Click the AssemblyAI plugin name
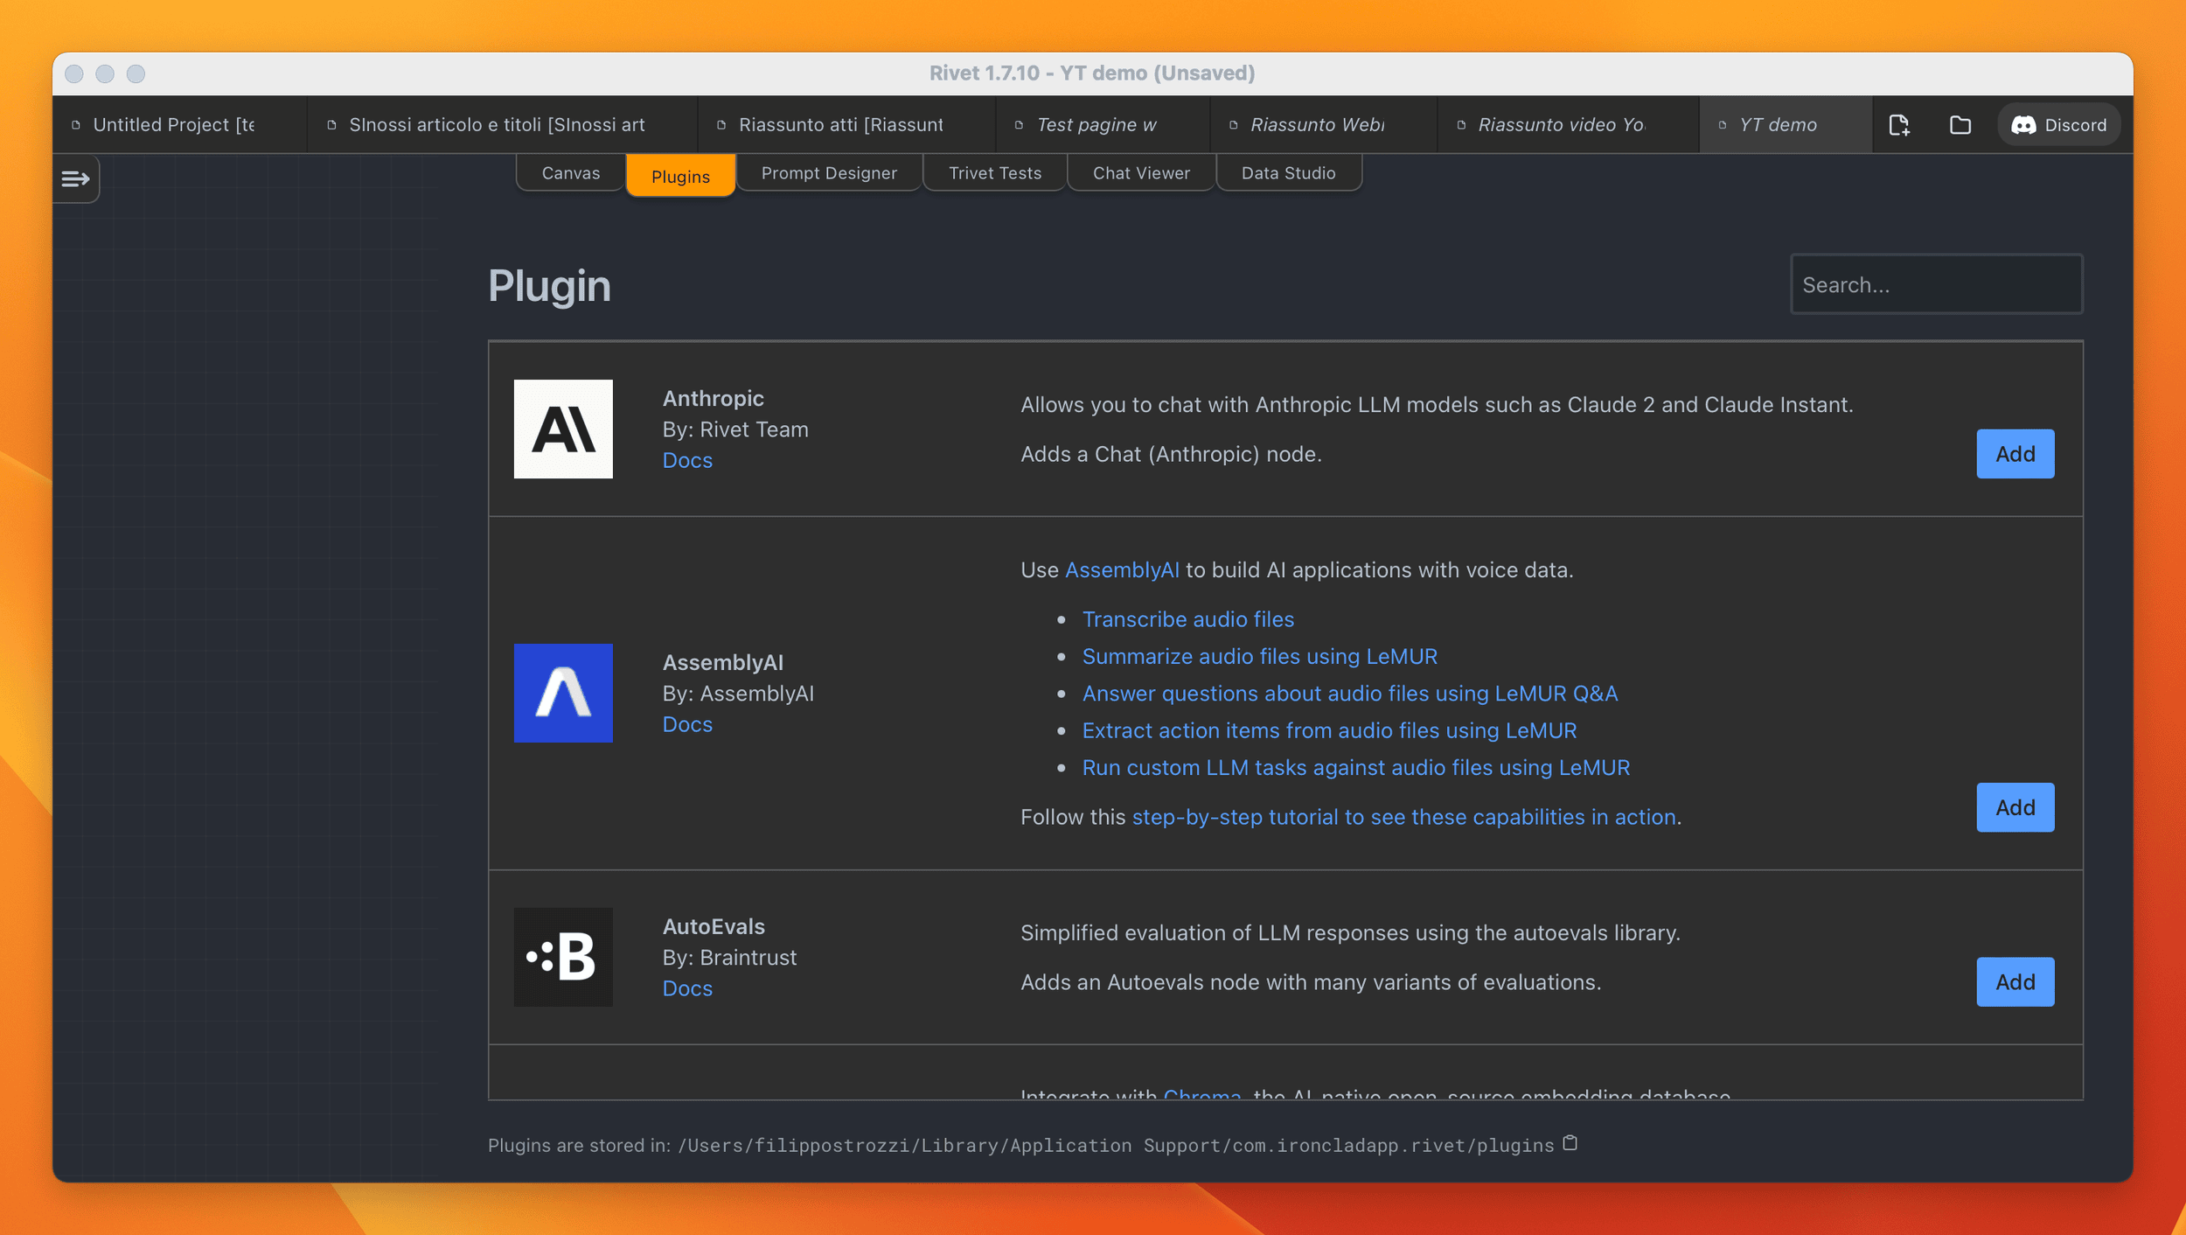Viewport: 2186px width, 1235px height. point(722,663)
